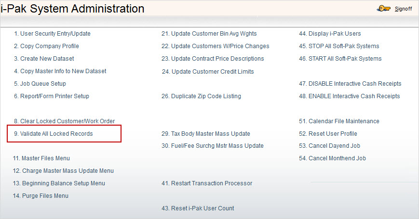Screen dimensions: 419x219
Task: Select 46. START All Soft-Pak Systems
Action: click(x=340, y=59)
